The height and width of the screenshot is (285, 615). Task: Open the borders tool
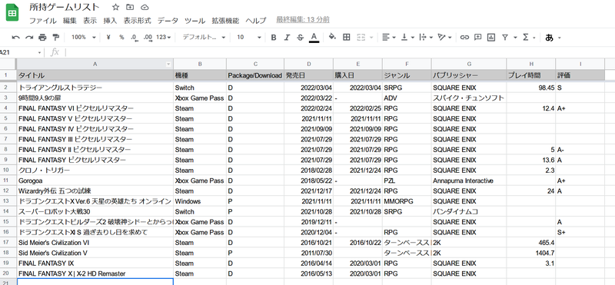tap(347, 37)
